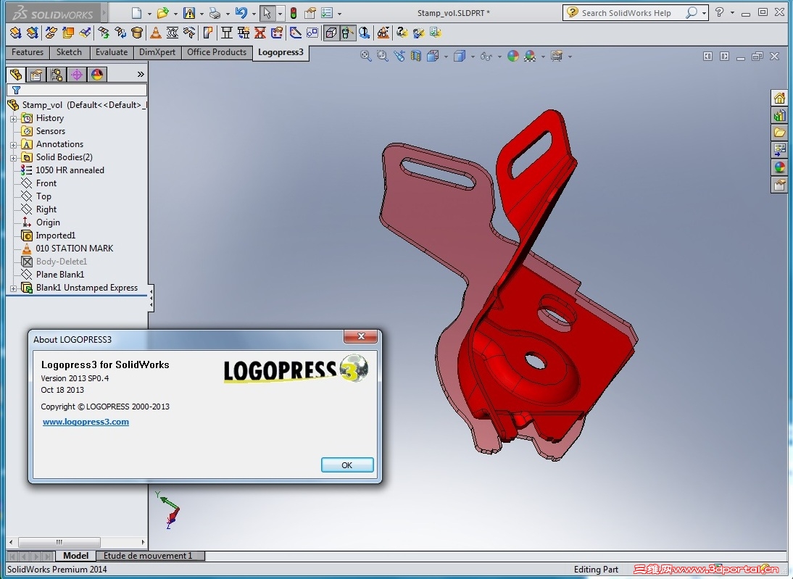Switch to the Evaluate tab
Viewport: 793px width, 579px height.
(111, 52)
